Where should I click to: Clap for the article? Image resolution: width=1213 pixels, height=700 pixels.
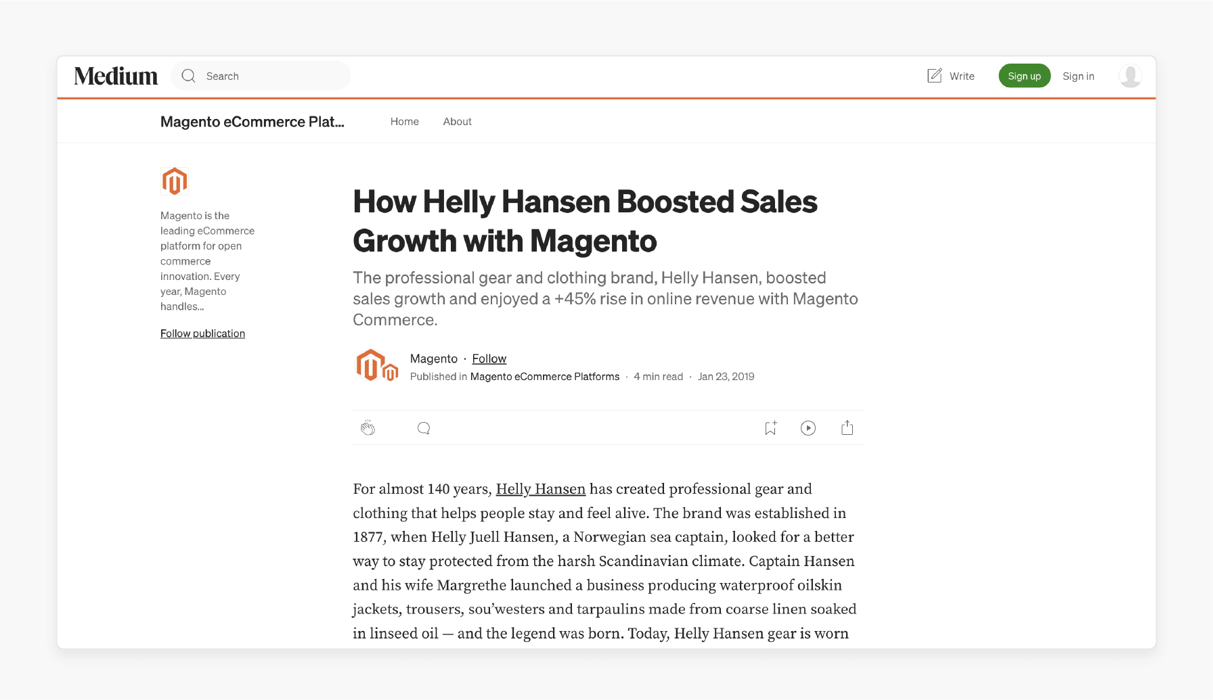(368, 428)
